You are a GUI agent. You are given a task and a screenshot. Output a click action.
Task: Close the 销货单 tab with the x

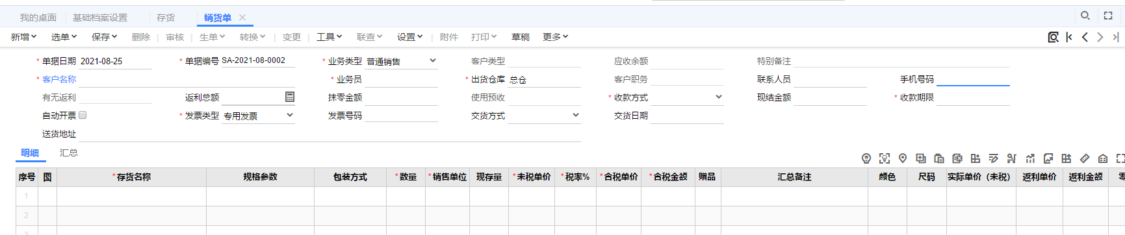click(242, 18)
